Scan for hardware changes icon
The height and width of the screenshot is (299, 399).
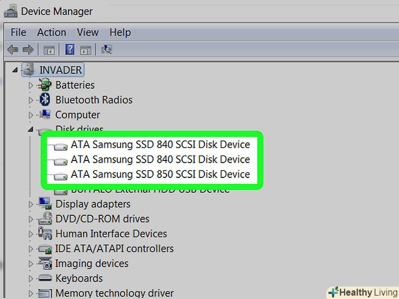pos(107,49)
